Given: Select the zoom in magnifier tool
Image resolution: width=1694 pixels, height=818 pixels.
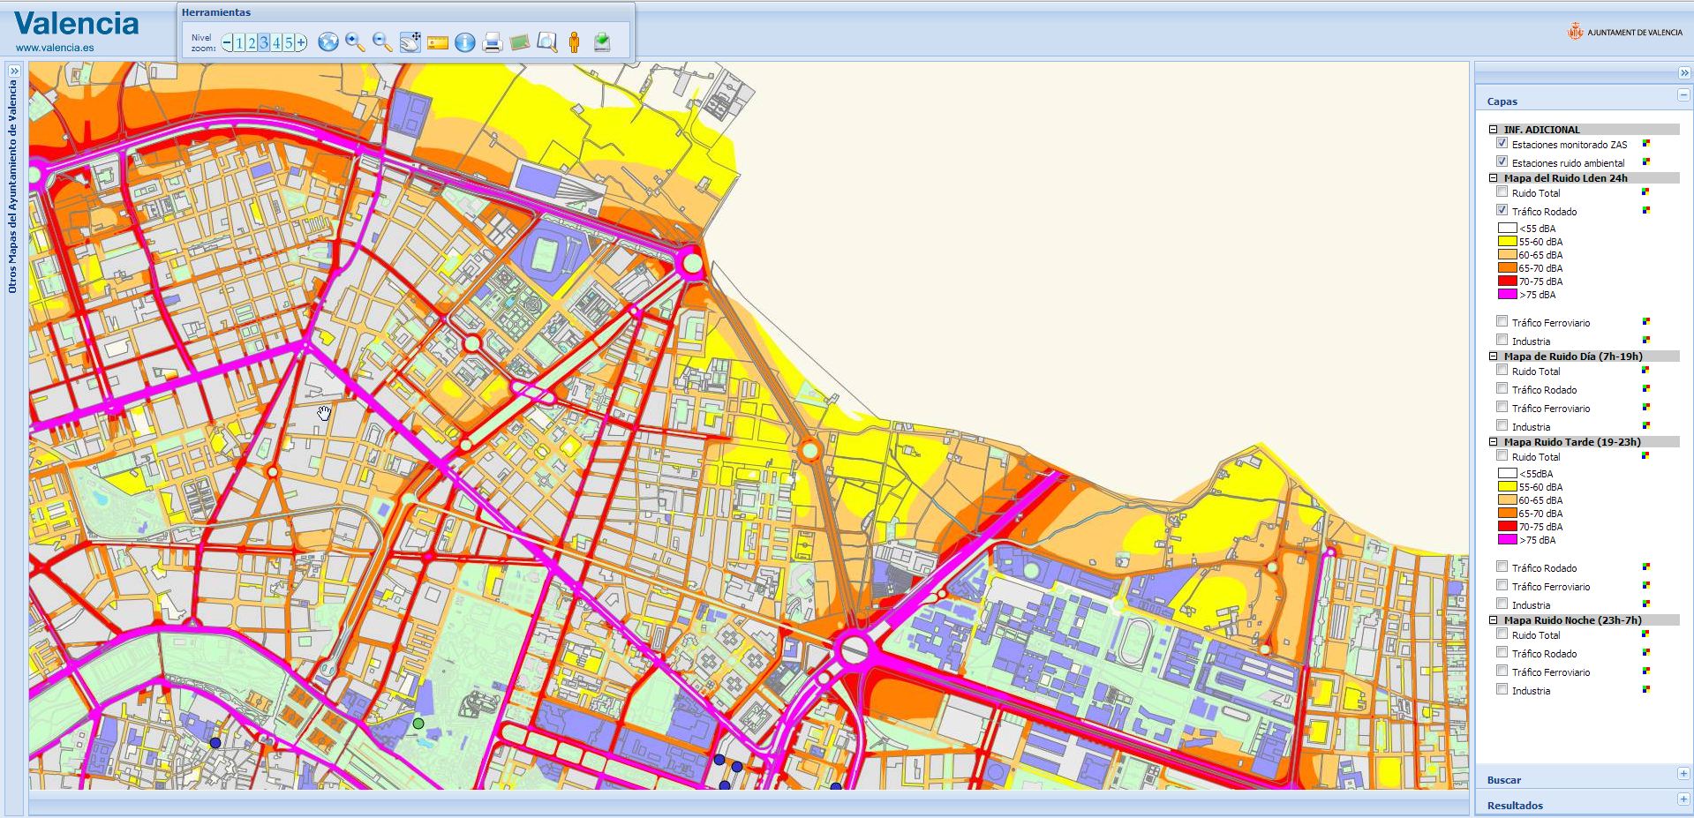Looking at the screenshot, I should click(x=355, y=42).
